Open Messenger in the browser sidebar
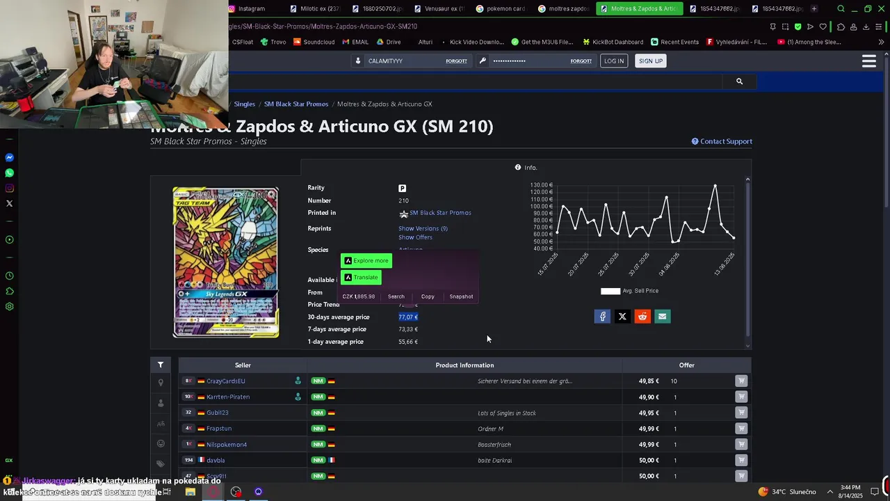The width and height of the screenshot is (890, 501). tap(10, 158)
